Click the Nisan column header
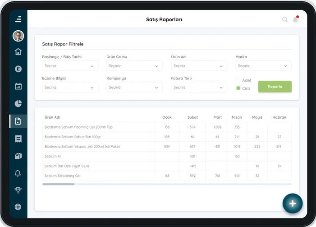The image size is (316, 227). [237, 117]
